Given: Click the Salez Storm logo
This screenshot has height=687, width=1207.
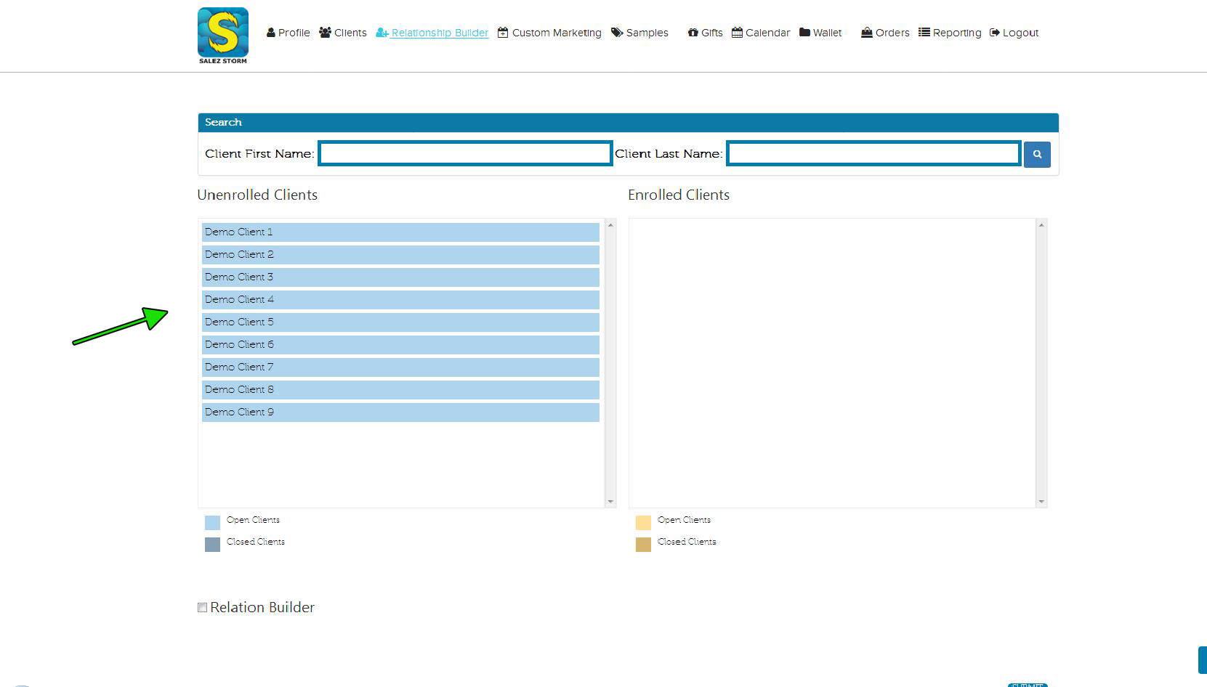Looking at the screenshot, I should [223, 35].
